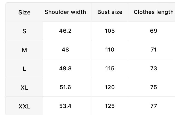Click the XXL size row label
Image resolution: width=175 pixels, height=115 pixels.
point(24,106)
